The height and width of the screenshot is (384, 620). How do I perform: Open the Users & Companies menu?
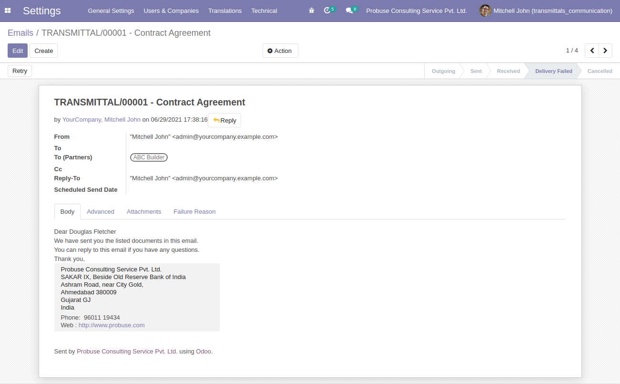[171, 10]
